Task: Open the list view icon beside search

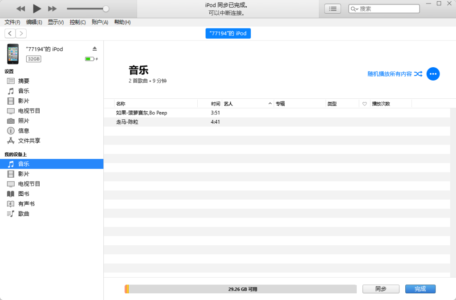Action: 332,8
